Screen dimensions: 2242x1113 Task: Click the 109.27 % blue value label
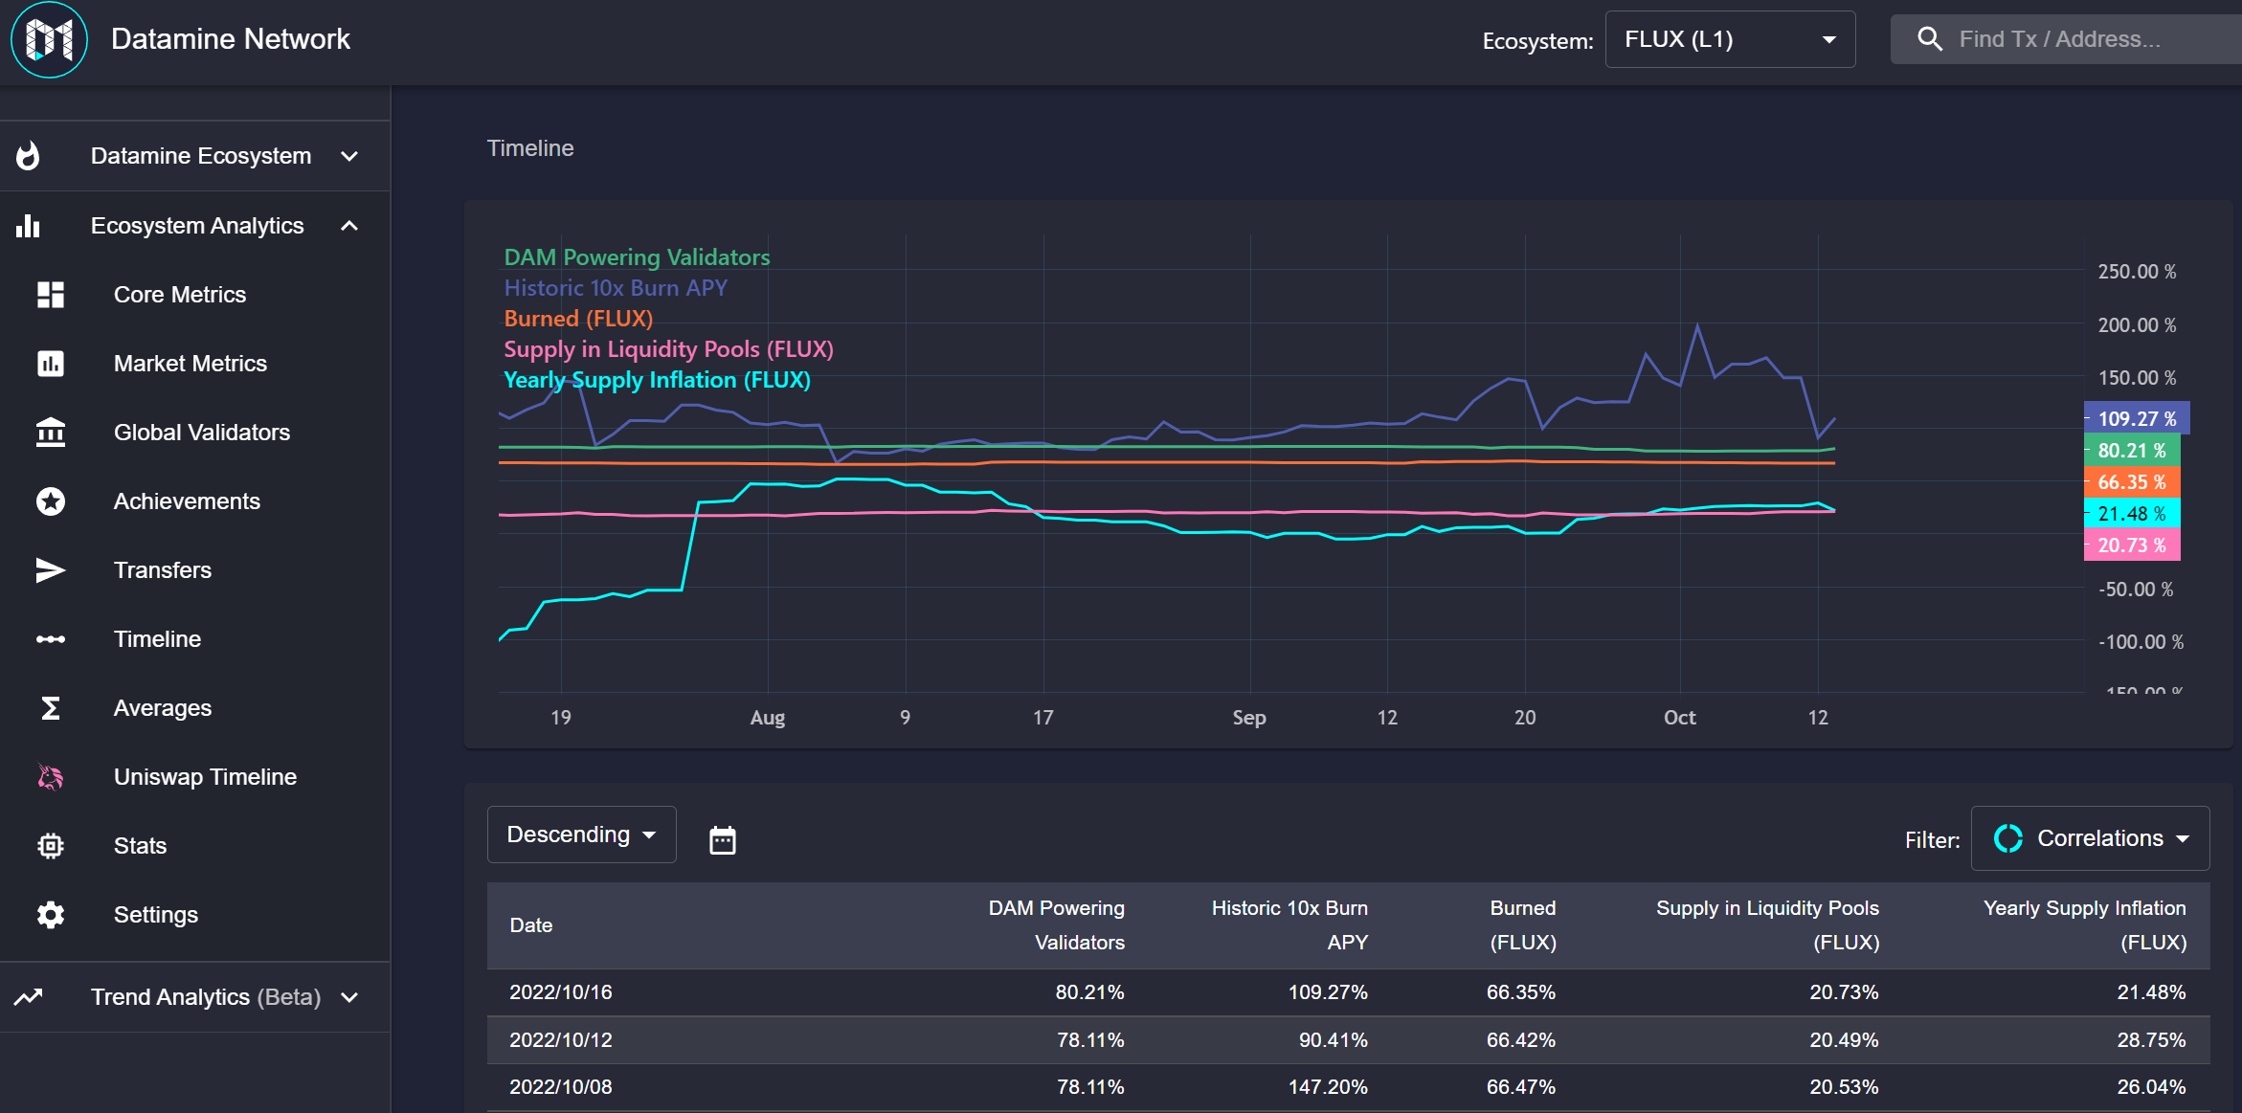[x=2137, y=418]
